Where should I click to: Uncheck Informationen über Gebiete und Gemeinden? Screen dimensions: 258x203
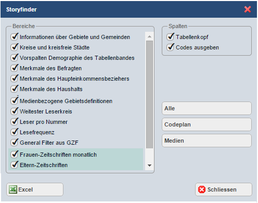14,37
